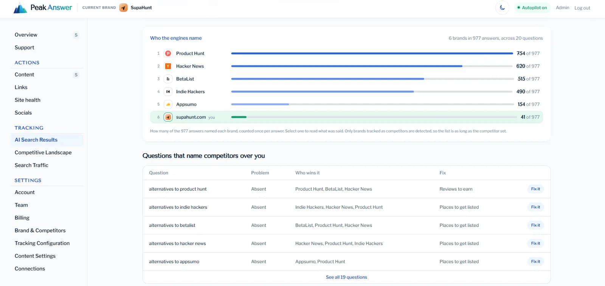This screenshot has width=605, height=286.
Task: Open Tracking Configuration settings
Action: coord(42,243)
